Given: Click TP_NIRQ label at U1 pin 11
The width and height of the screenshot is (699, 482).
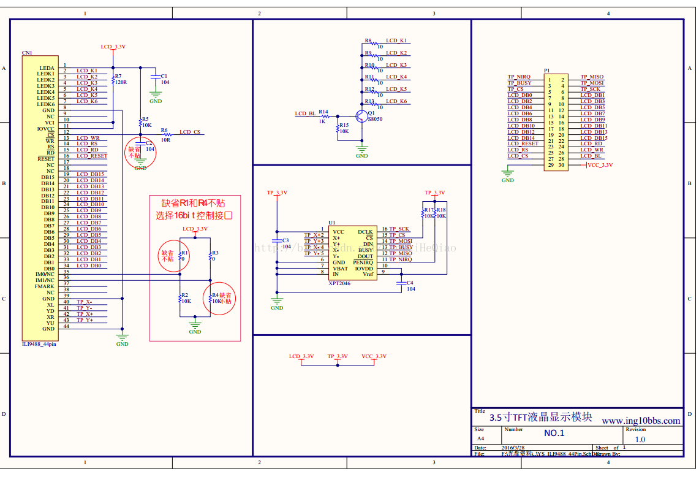Looking at the screenshot, I should [x=401, y=259].
